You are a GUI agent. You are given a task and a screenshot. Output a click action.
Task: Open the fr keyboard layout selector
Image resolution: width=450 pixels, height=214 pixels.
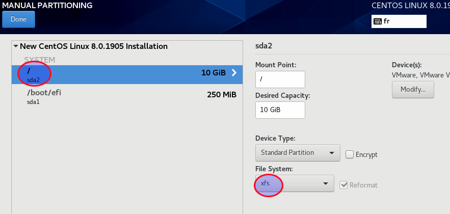[x=399, y=21]
